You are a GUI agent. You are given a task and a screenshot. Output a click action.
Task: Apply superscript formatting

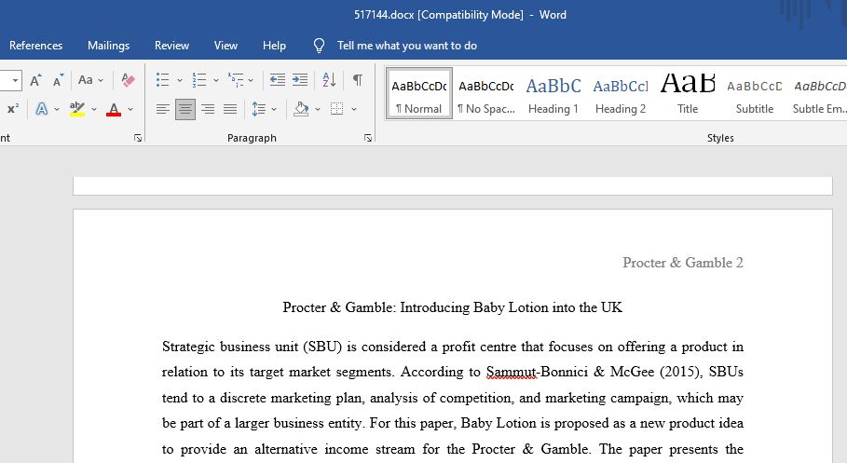[x=13, y=109]
